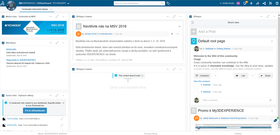Click the Comment button

coord(202,76)
